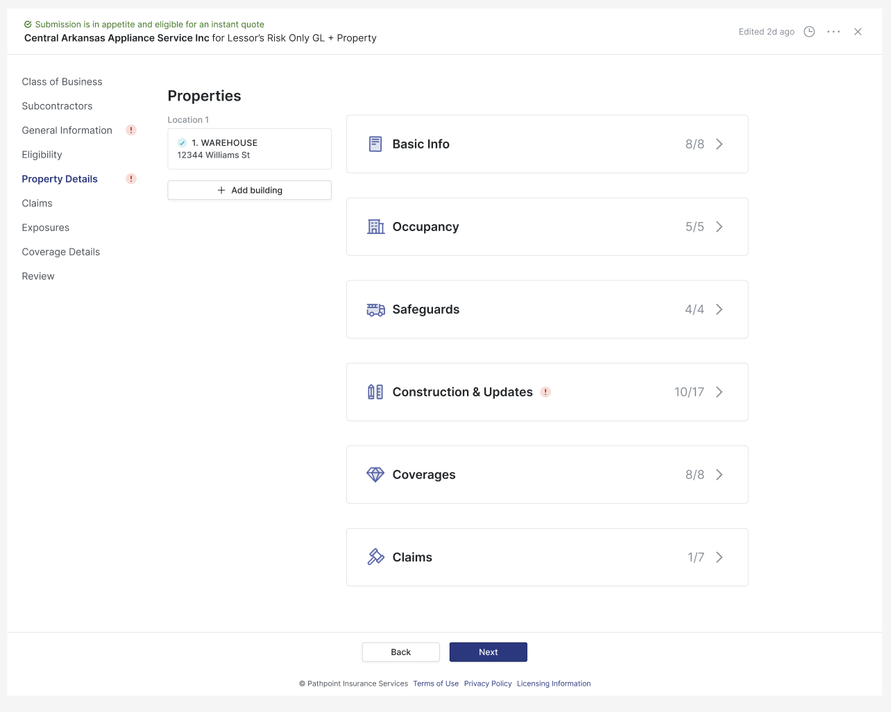Click Add building button
Screen dimensions: 891x712
coord(249,190)
